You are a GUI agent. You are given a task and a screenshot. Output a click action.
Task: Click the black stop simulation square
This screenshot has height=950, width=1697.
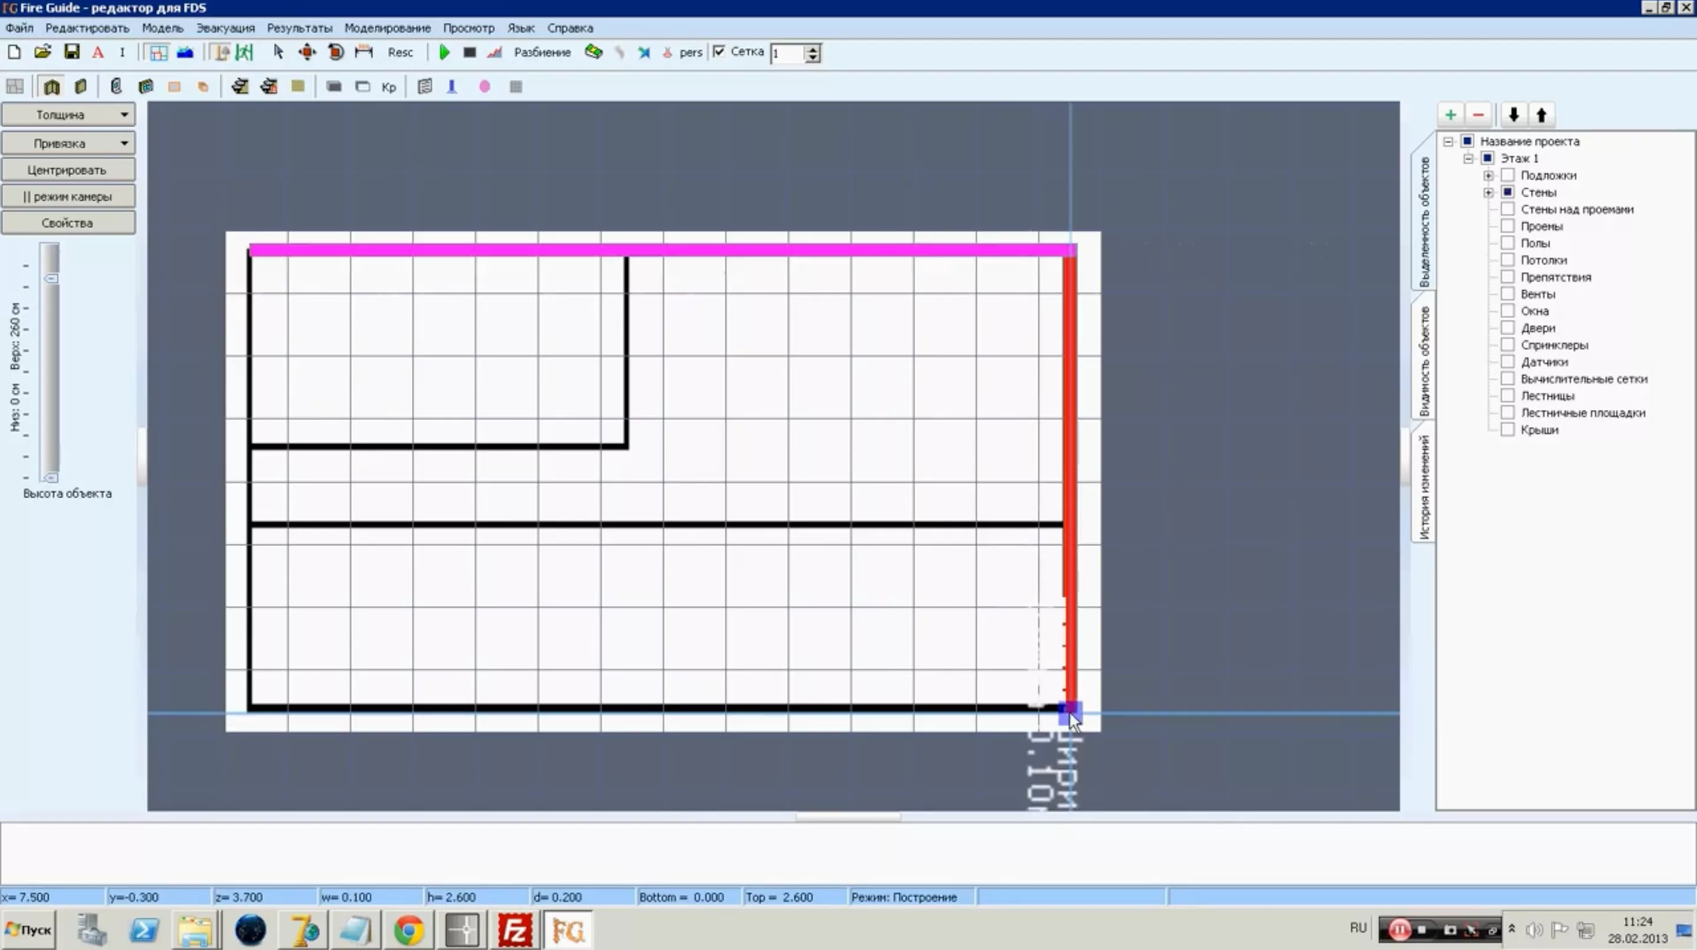click(469, 52)
